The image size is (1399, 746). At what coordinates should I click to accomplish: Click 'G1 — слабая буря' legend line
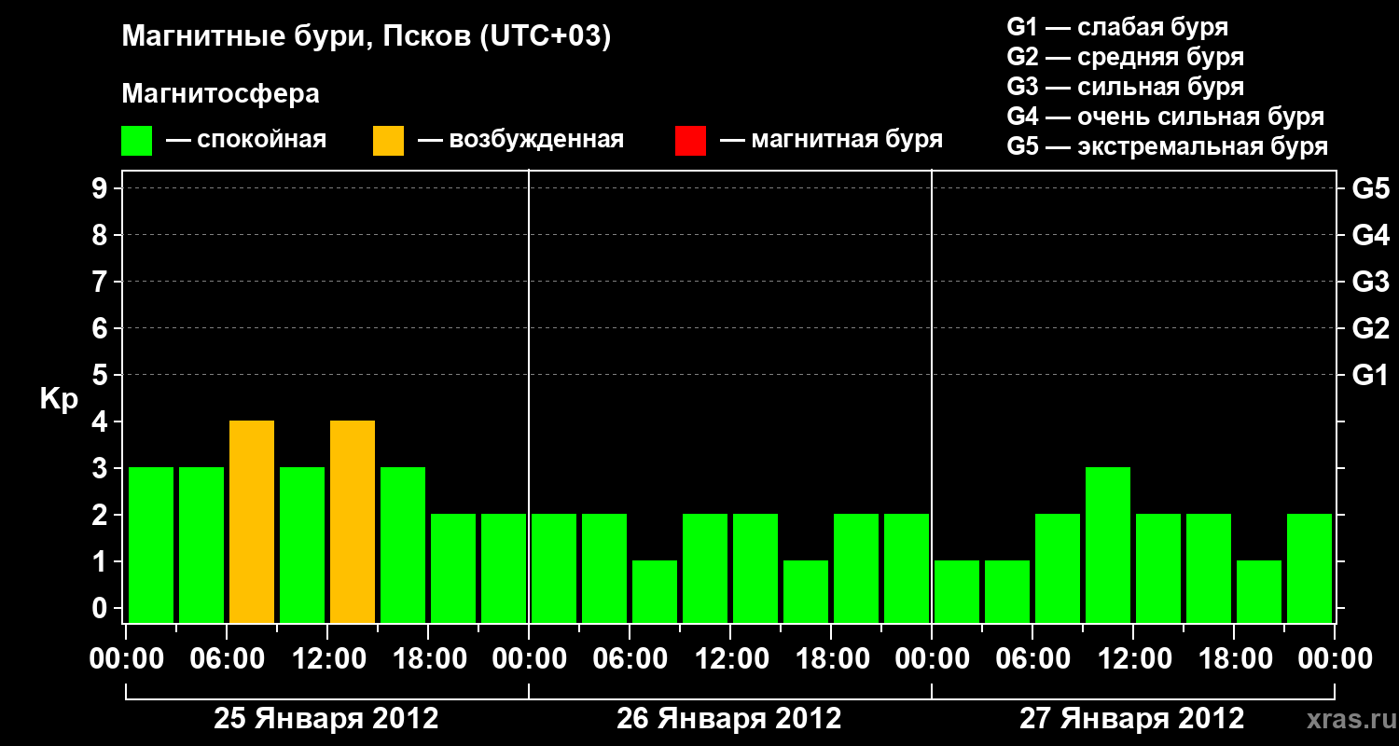tap(1117, 27)
